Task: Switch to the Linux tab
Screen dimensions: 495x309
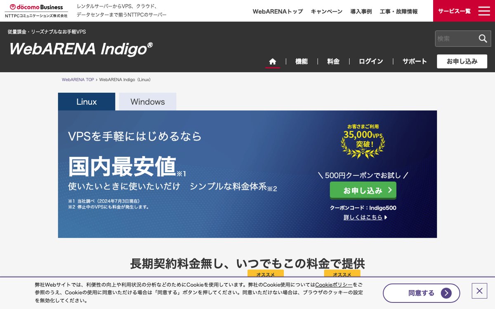Action: pos(87,102)
